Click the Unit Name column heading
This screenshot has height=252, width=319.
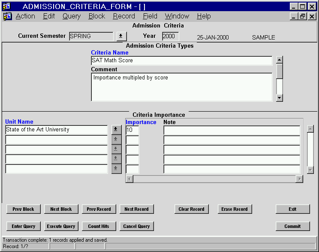(19, 121)
